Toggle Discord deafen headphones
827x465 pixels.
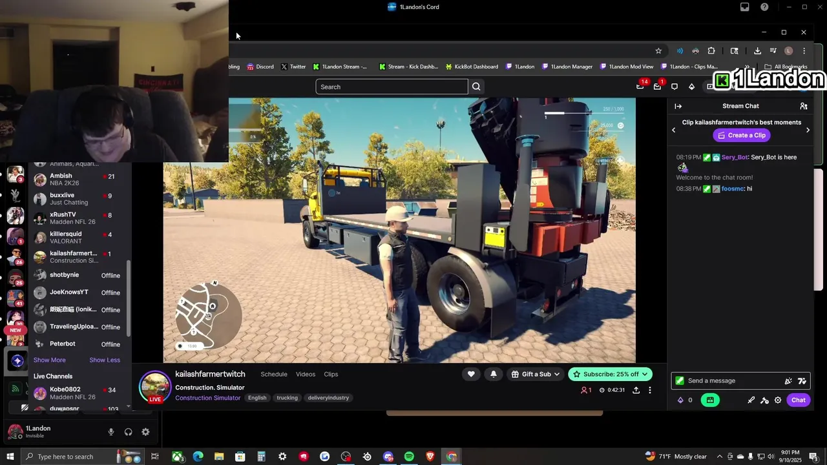(x=128, y=432)
